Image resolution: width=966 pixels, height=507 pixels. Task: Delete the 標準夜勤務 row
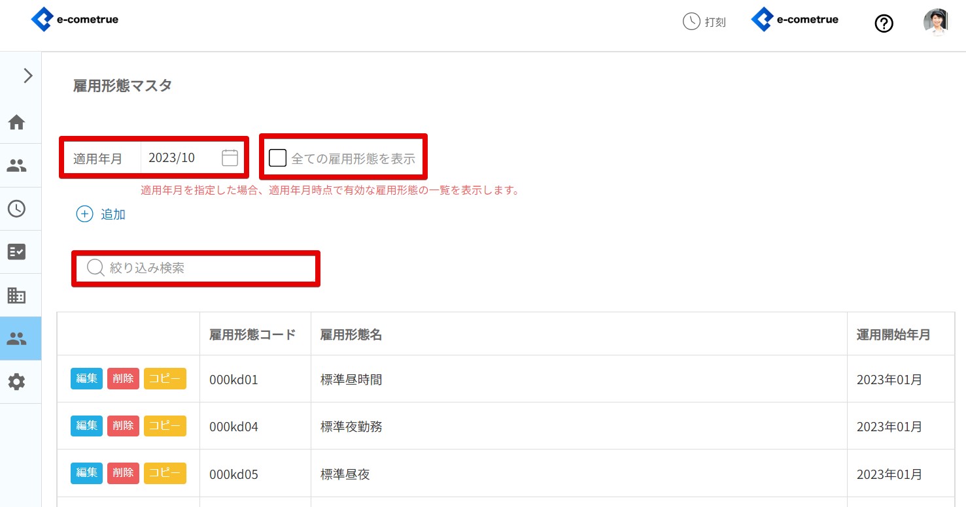pos(123,426)
